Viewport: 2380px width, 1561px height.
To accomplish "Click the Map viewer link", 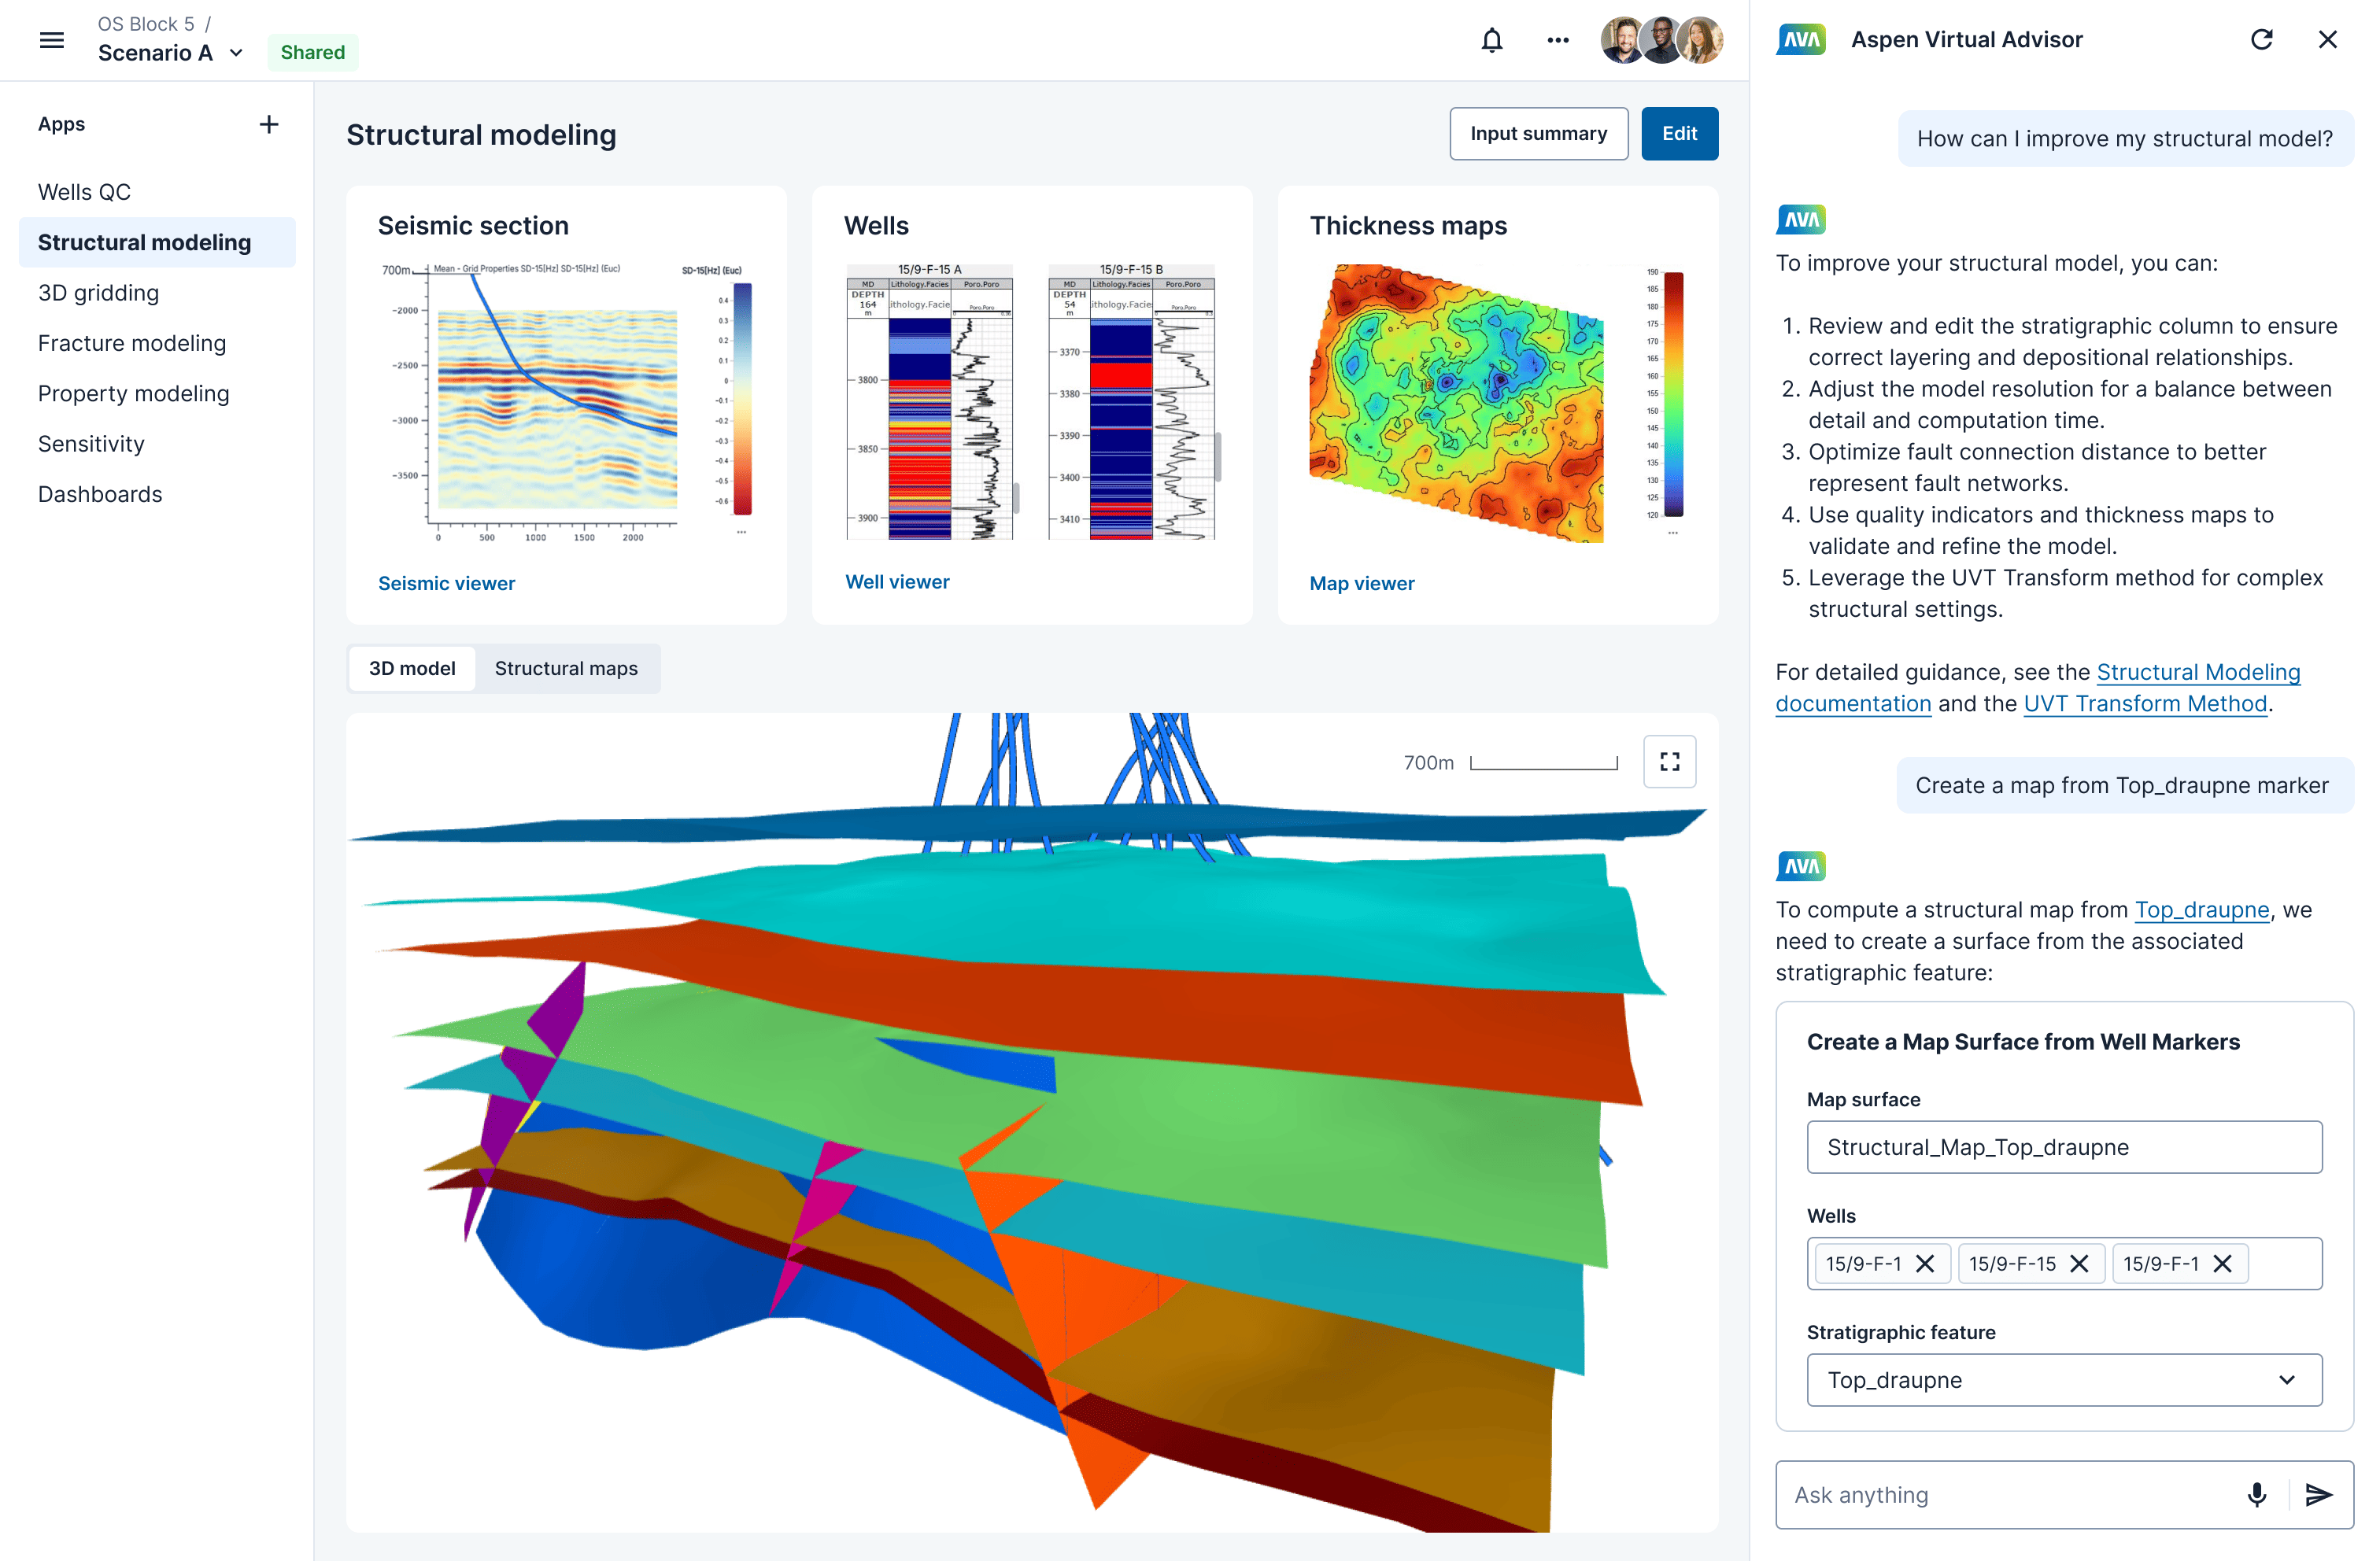I will click(1361, 583).
